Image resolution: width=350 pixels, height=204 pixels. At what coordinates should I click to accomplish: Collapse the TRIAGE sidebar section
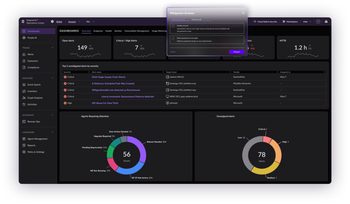(52, 48)
